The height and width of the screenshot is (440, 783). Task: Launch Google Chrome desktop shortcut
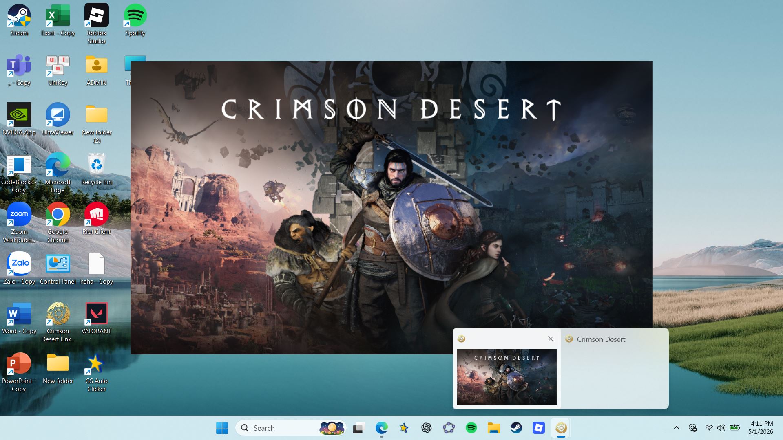[58, 223]
